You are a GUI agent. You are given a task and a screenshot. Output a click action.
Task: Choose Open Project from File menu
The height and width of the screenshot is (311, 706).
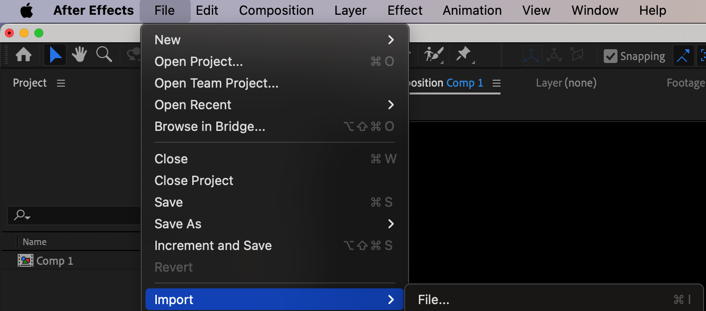tap(199, 62)
